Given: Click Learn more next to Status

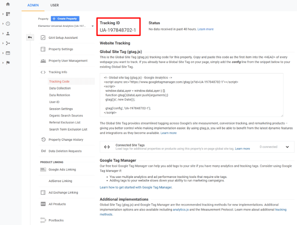Looking at the screenshot, I should point(205,29).
